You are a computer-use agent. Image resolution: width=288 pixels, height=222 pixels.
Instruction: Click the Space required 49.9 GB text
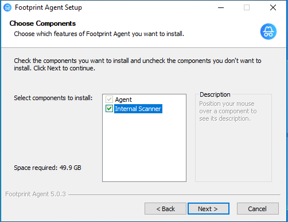pos(48,168)
